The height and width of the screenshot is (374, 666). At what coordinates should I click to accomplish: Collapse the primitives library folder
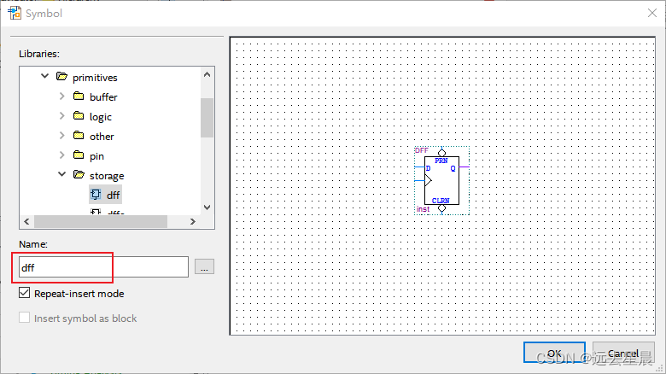(44, 77)
